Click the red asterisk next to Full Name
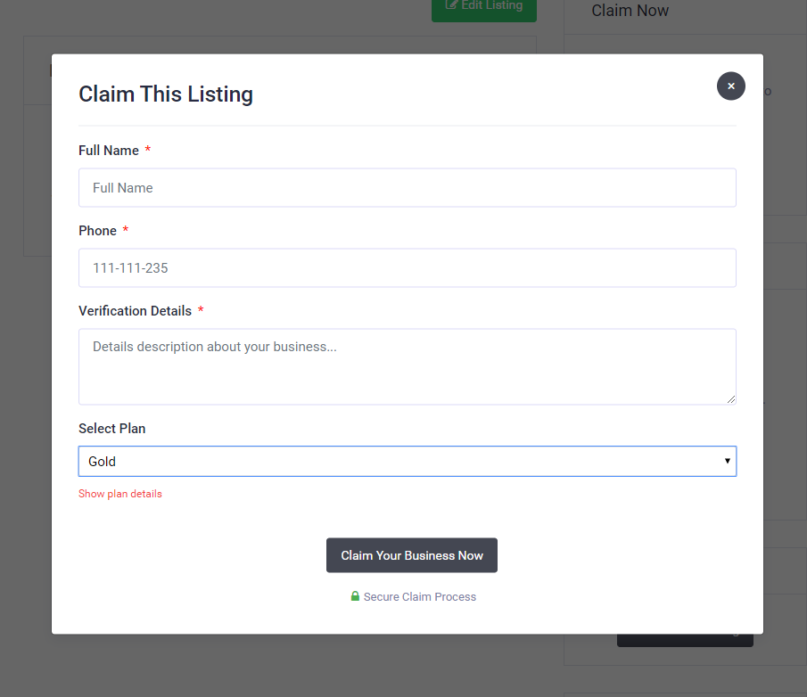The height and width of the screenshot is (697, 807). tap(147, 151)
